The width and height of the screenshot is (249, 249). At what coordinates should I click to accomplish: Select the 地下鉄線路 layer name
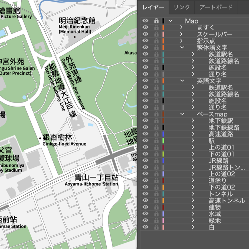pos(224,127)
